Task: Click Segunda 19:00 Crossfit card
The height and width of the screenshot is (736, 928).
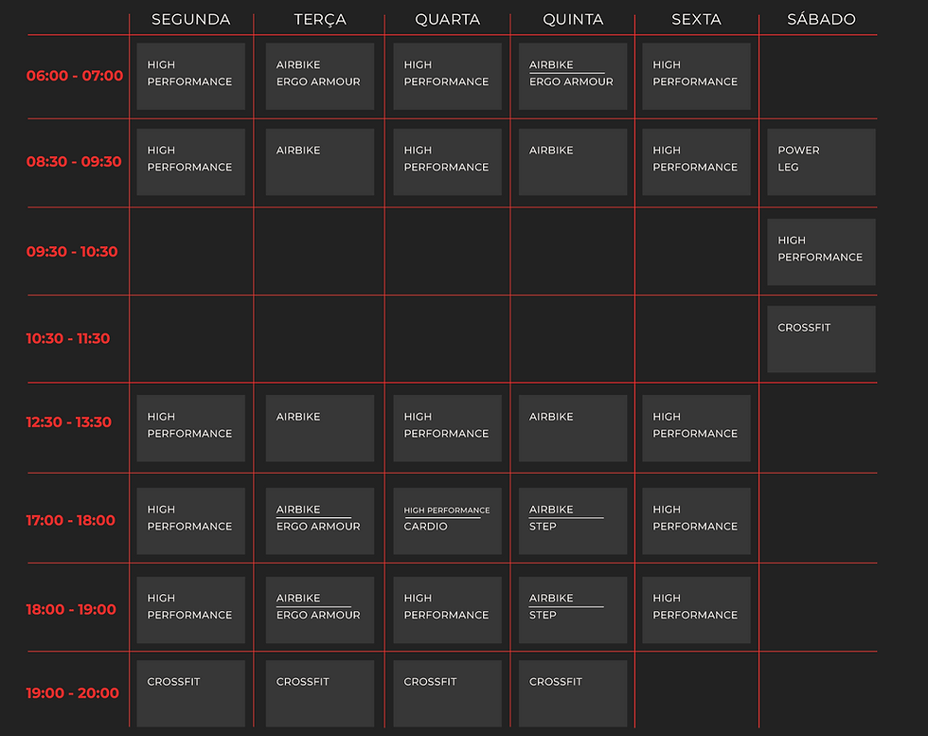Action: pyautogui.click(x=190, y=693)
